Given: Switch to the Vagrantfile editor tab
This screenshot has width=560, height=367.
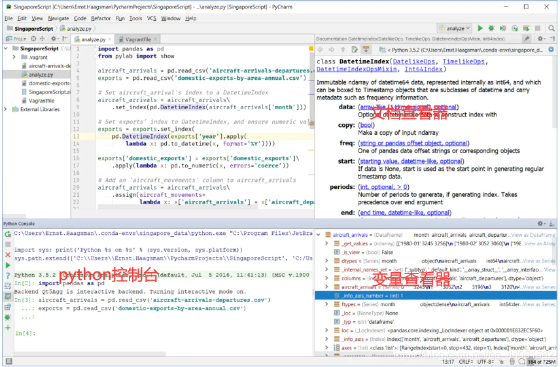Looking at the screenshot, I should pos(138,39).
